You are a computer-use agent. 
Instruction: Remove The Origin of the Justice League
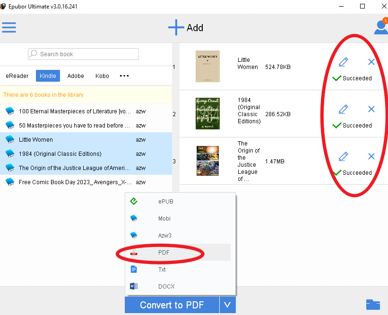(371, 156)
